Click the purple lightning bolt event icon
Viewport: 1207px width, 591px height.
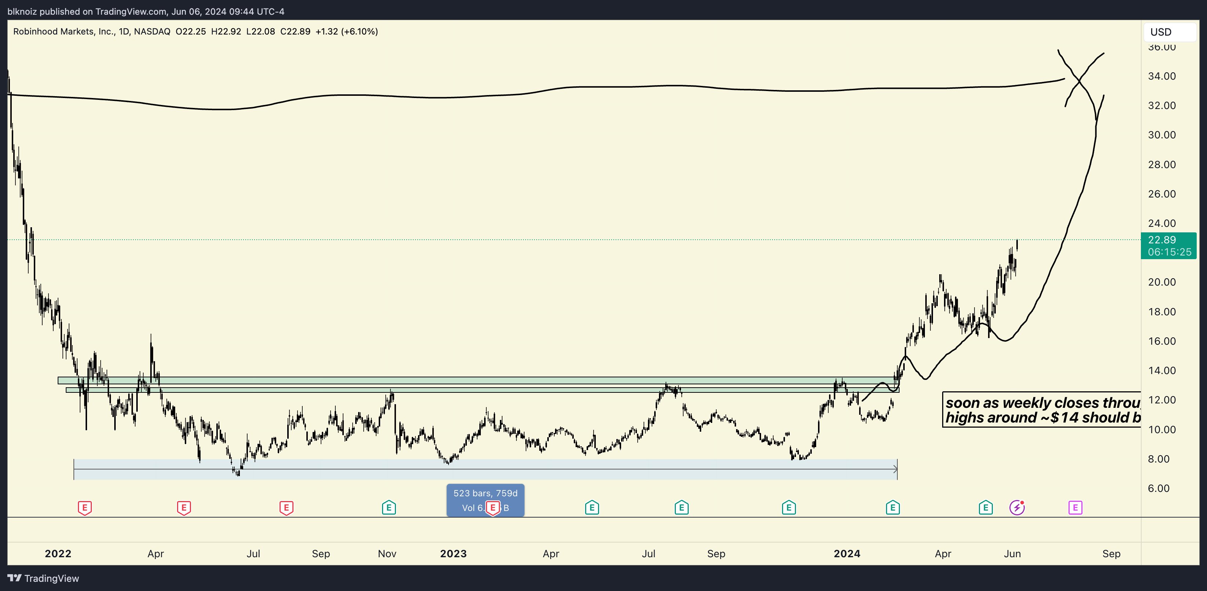[1017, 508]
